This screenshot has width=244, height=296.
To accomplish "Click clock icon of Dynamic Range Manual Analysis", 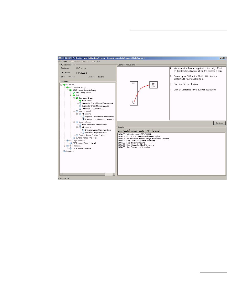I will 83,130.
